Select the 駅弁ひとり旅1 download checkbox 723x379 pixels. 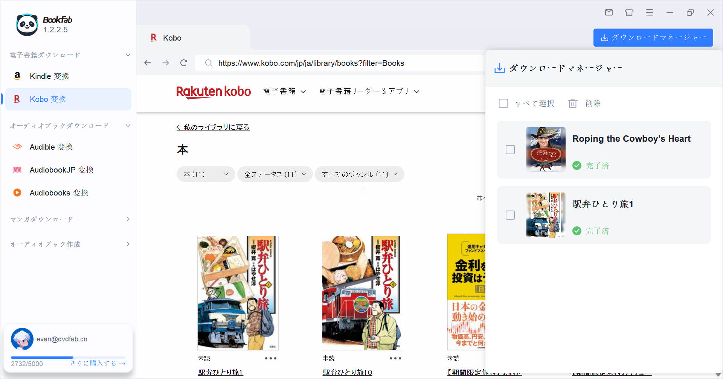pos(510,215)
